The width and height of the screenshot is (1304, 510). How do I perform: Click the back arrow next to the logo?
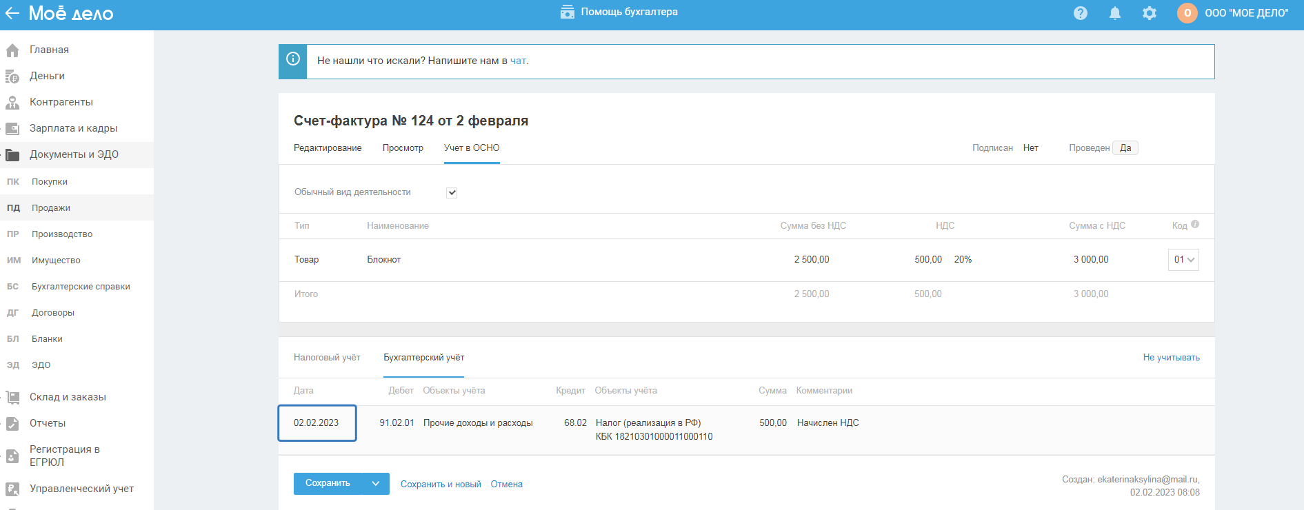[12, 13]
